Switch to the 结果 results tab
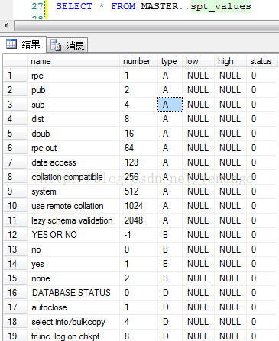 pos(23,44)
